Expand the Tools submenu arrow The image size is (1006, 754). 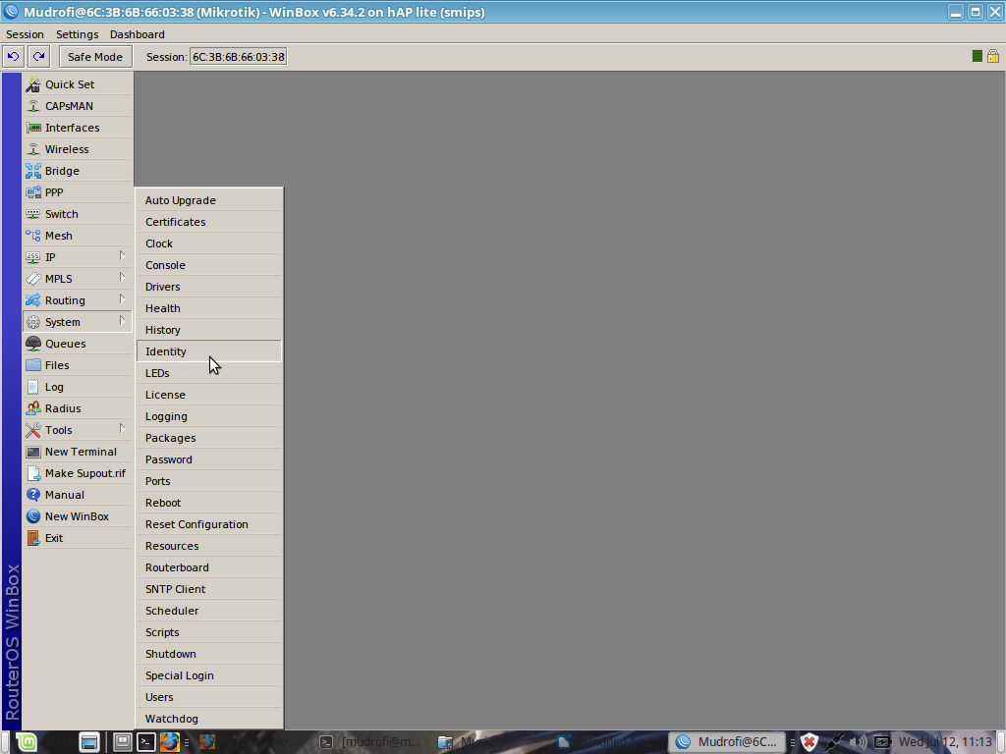click(122, 429)
